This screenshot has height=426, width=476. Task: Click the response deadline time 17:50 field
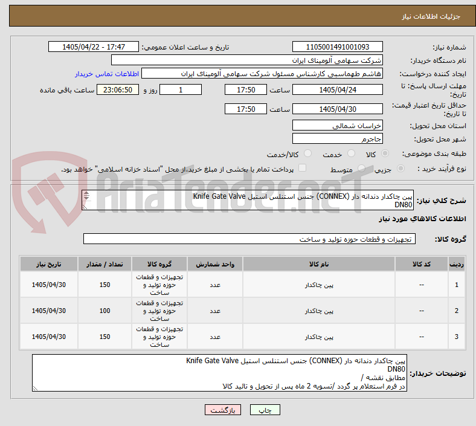point(246,89)
